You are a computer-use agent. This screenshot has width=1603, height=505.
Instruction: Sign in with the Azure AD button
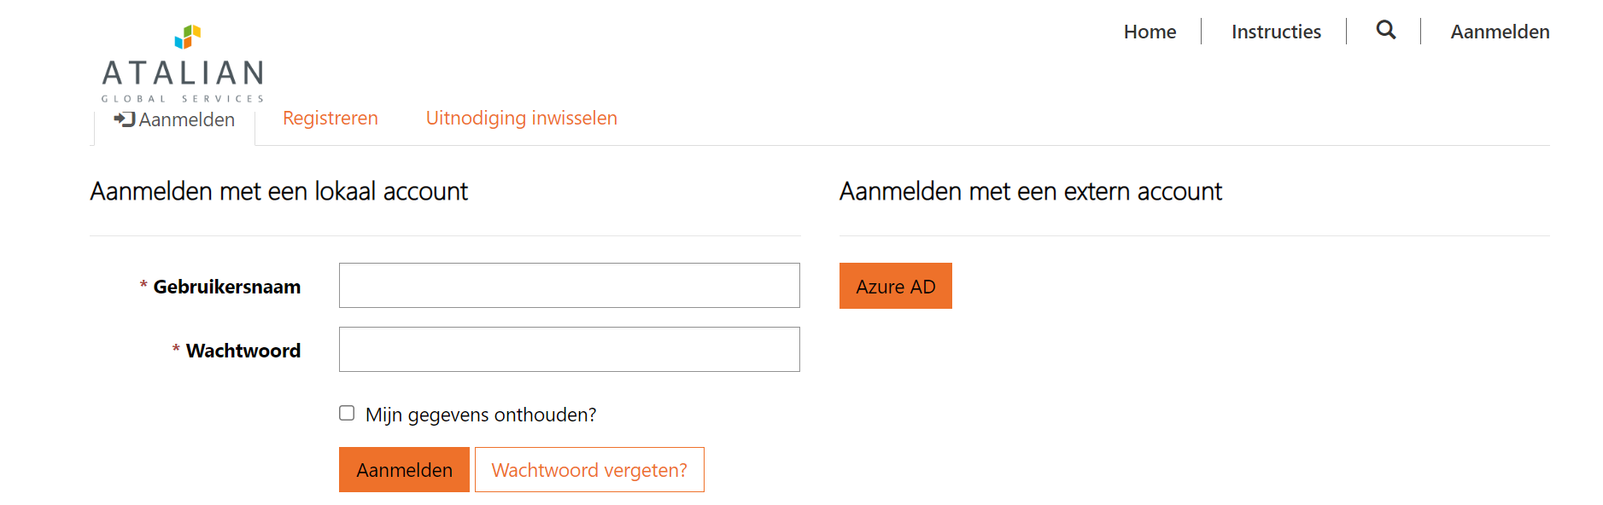click(895, 286)
